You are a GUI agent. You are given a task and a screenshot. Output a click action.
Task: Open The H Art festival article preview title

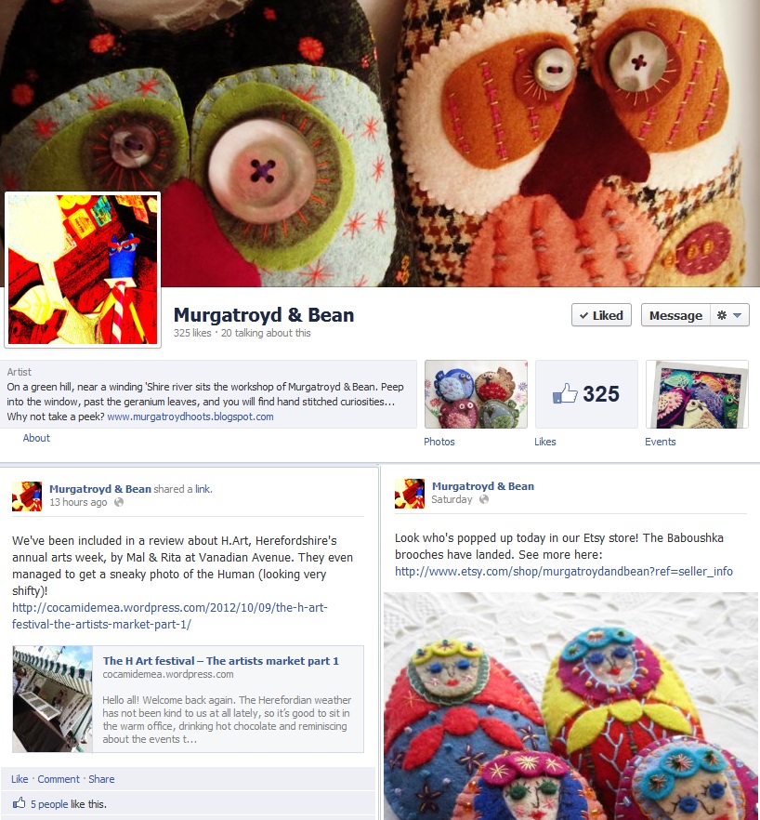click(220, 661)
